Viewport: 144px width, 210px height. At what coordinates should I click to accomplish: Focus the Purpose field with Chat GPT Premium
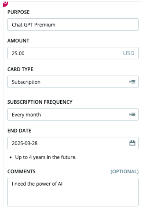pos(73,24)
